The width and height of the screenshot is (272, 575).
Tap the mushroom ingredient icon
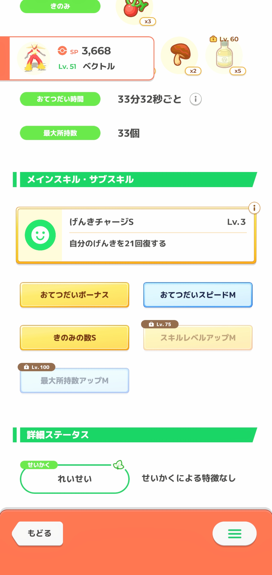click(x=180, y=55)
